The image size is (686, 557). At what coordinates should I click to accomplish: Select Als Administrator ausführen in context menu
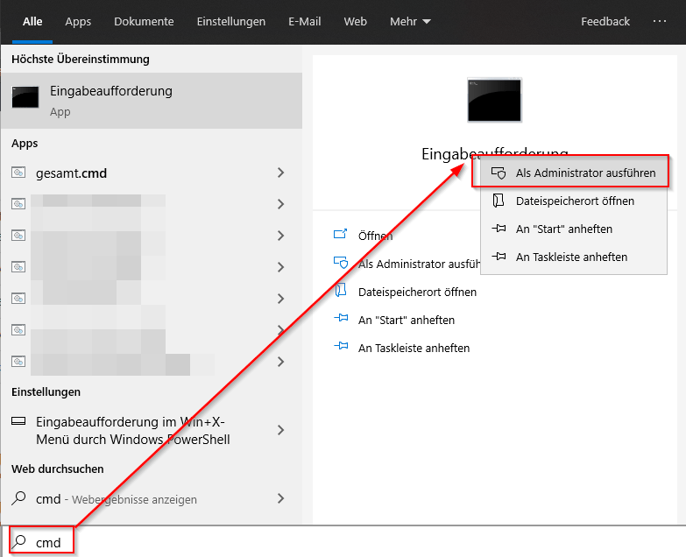pyautogui.click(x=584, y=173)
